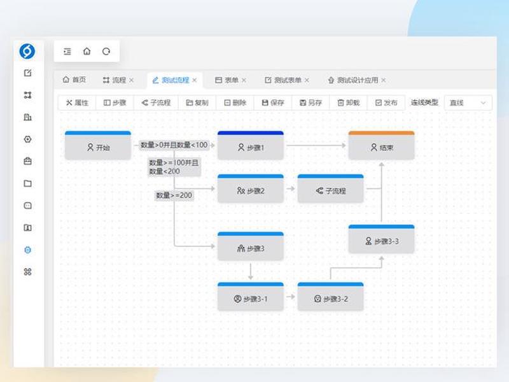The image size is (509, 382).
Task: Open the 连线类型 直线 dropdown
Action: click(468, 103)
